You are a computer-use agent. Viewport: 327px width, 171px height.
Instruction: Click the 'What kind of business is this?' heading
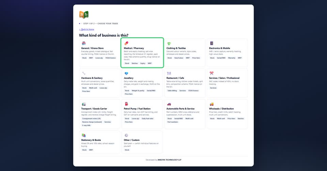tap(104, 35)
